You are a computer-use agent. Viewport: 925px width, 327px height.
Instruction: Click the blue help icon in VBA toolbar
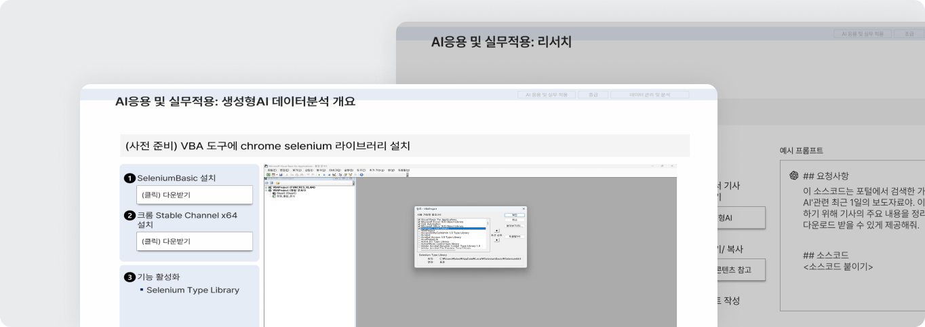point(361,174)
